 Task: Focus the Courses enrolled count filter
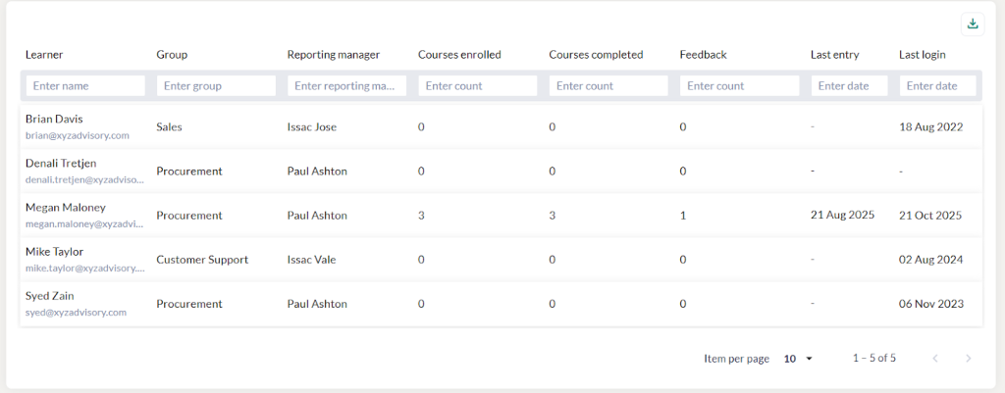coord(478,86)
